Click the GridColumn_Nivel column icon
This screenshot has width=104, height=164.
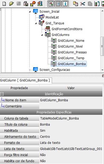point(54,46)
